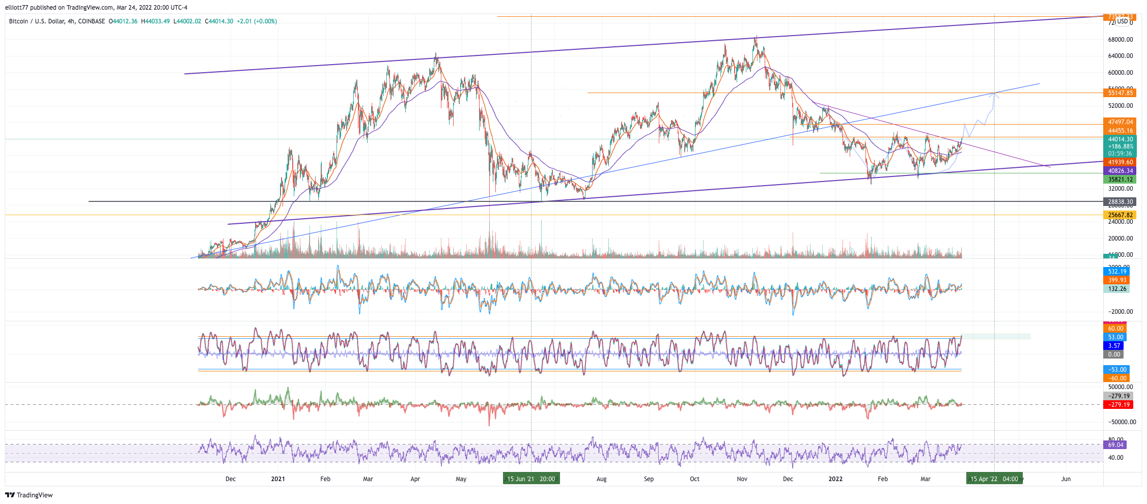1147x504 pixels.
Task: Click the close value C44014.30
Action: tap(219, 21)
